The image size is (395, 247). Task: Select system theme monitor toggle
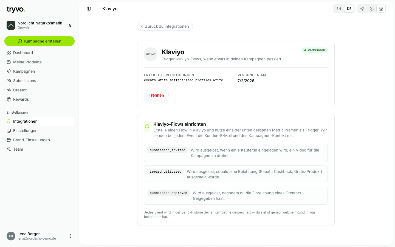pos(381,9)
